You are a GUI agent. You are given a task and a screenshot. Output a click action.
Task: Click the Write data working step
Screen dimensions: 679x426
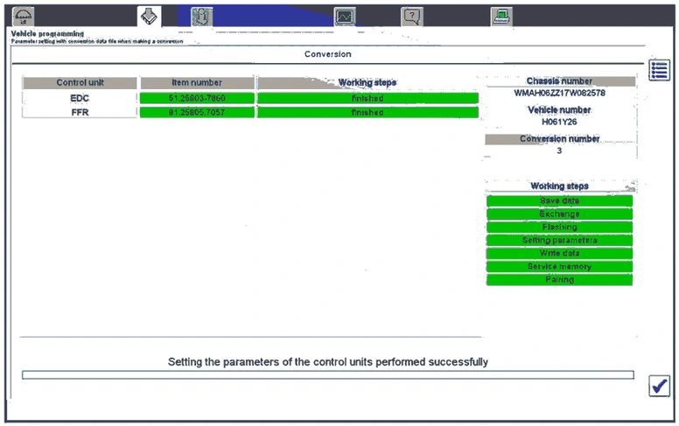point(559,254)
